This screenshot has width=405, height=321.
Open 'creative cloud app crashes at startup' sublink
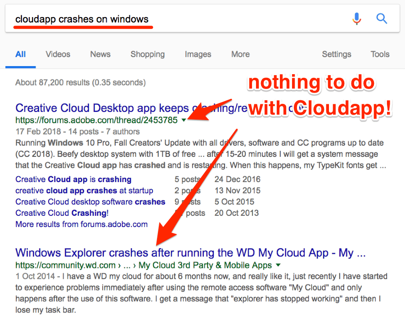tap(84, 191)
